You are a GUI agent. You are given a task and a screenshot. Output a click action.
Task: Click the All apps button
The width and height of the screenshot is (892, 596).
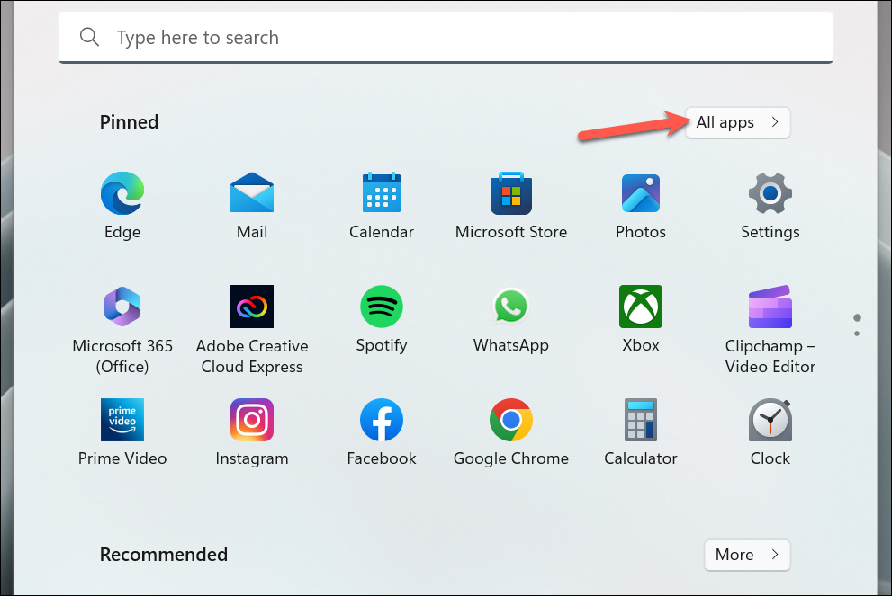click(737, 122)
